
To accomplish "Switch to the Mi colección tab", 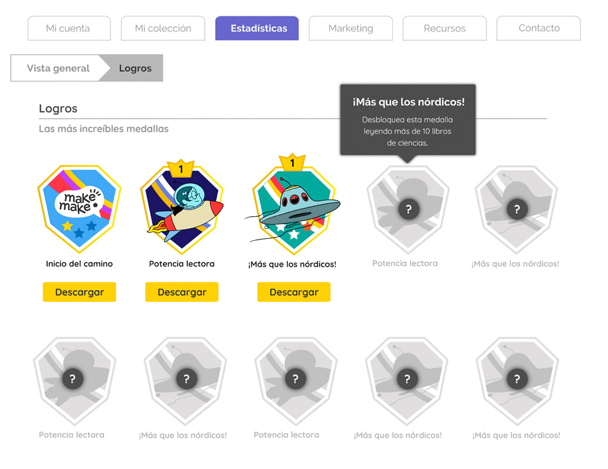I will coord(163,28).
